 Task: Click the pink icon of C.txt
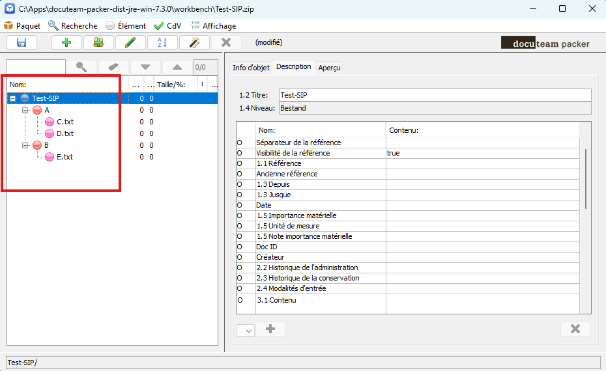pyautogui.click(x=50, y=122)
